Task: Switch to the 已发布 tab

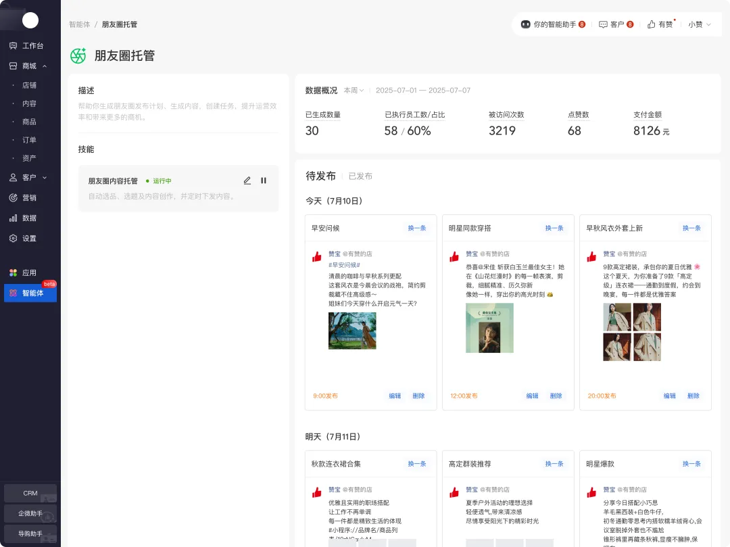Action: [360, 176]
